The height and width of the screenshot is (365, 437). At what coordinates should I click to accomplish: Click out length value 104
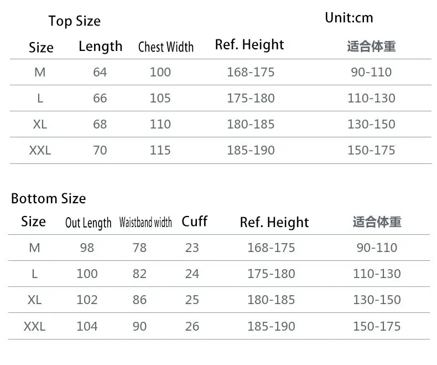click(87, 326)
